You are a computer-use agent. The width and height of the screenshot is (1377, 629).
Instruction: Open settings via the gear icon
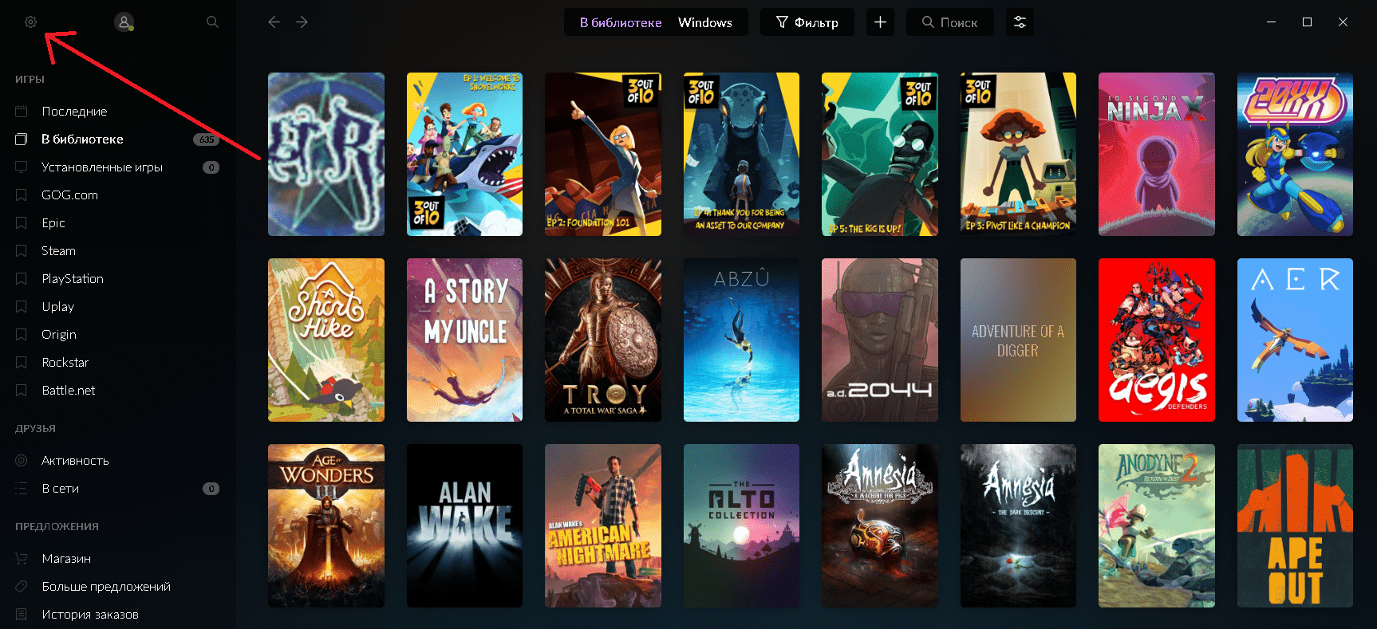[x=30, y=22]
